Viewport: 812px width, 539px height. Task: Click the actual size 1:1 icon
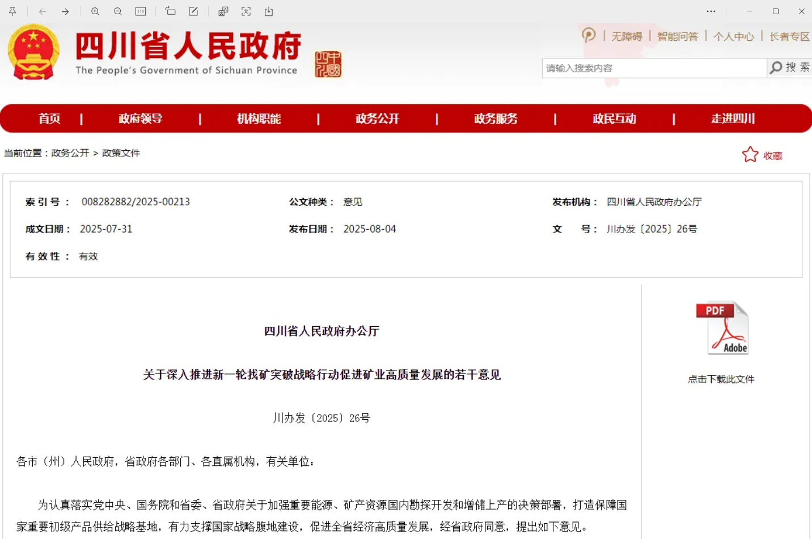(141, 11)
